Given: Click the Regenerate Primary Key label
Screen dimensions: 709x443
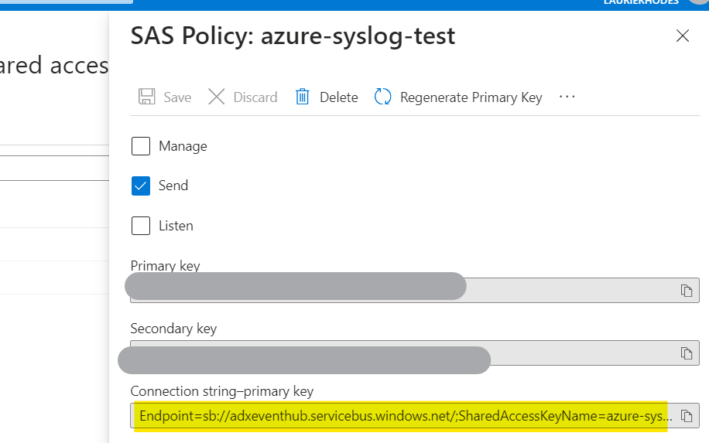Looking at the screenshot, I should [471, 97].
